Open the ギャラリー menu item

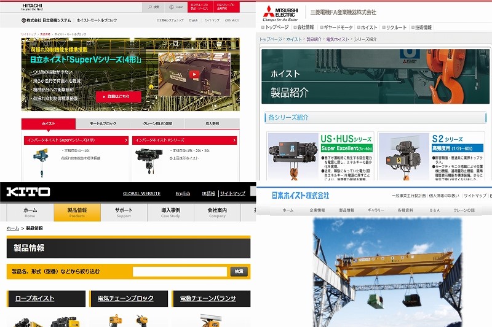376,210
